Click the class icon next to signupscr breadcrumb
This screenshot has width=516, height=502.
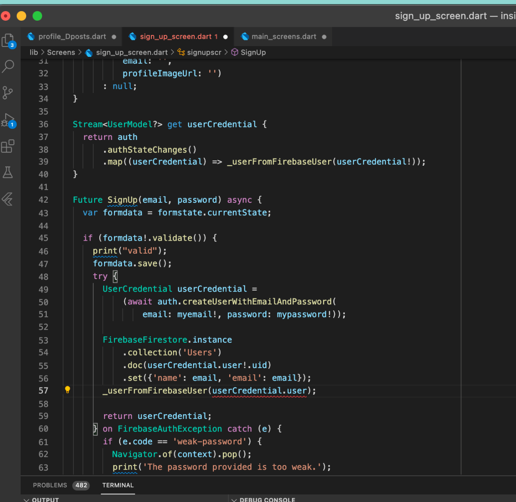pos(181,52)
